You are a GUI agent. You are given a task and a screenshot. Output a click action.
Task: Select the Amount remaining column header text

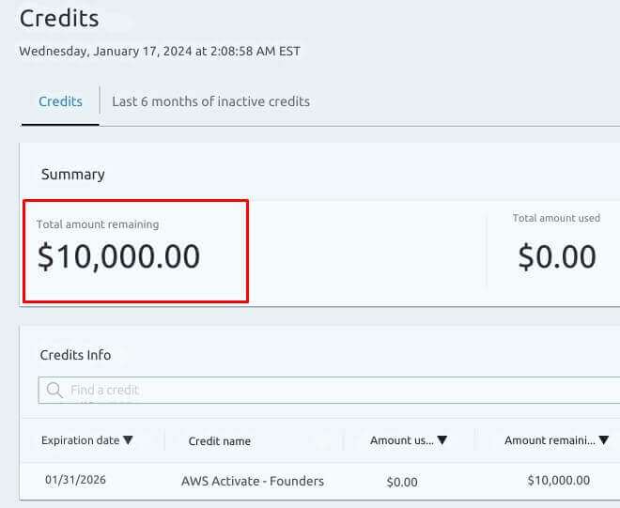(x=549, y=440)
